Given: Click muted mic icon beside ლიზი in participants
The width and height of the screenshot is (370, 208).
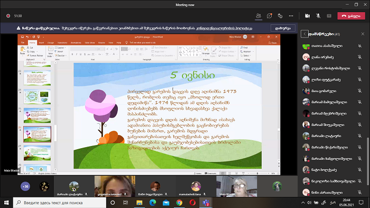Looking at the screenshot, I should [359, 80].
